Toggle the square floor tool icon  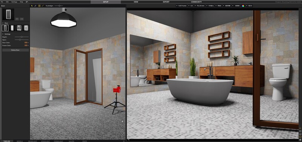coord(39,6)
